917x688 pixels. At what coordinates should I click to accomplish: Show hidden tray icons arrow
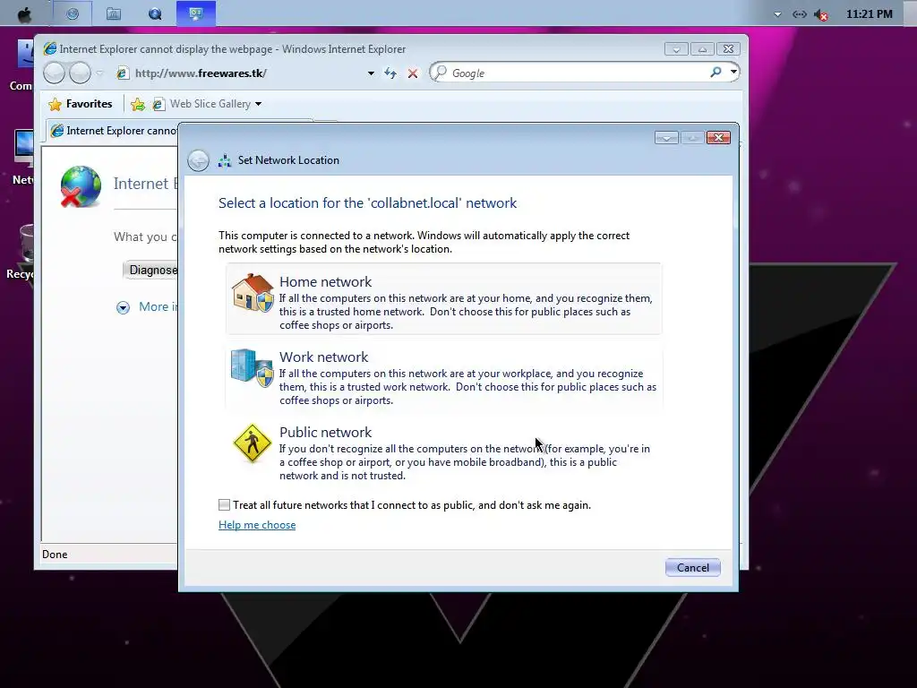point(777,14)
